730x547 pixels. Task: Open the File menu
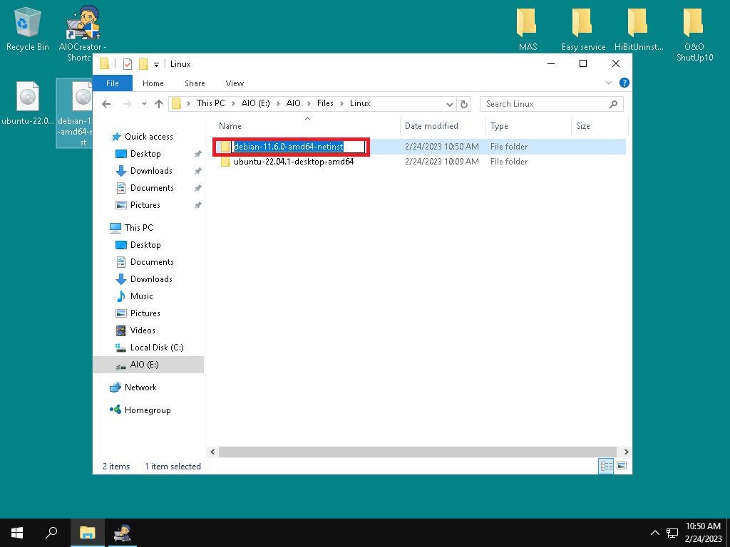coord(113,83)
